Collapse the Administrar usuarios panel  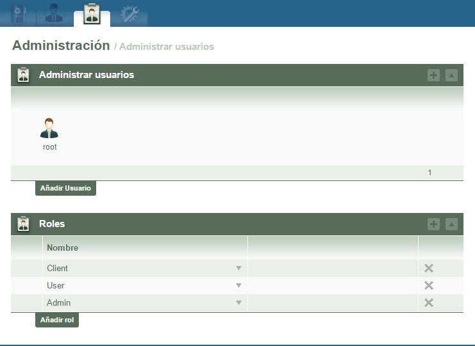[451, 75]
